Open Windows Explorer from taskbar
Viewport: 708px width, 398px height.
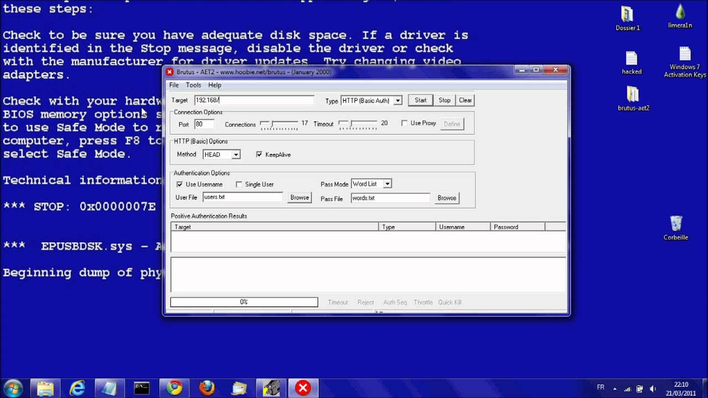(x=45, y=388)
